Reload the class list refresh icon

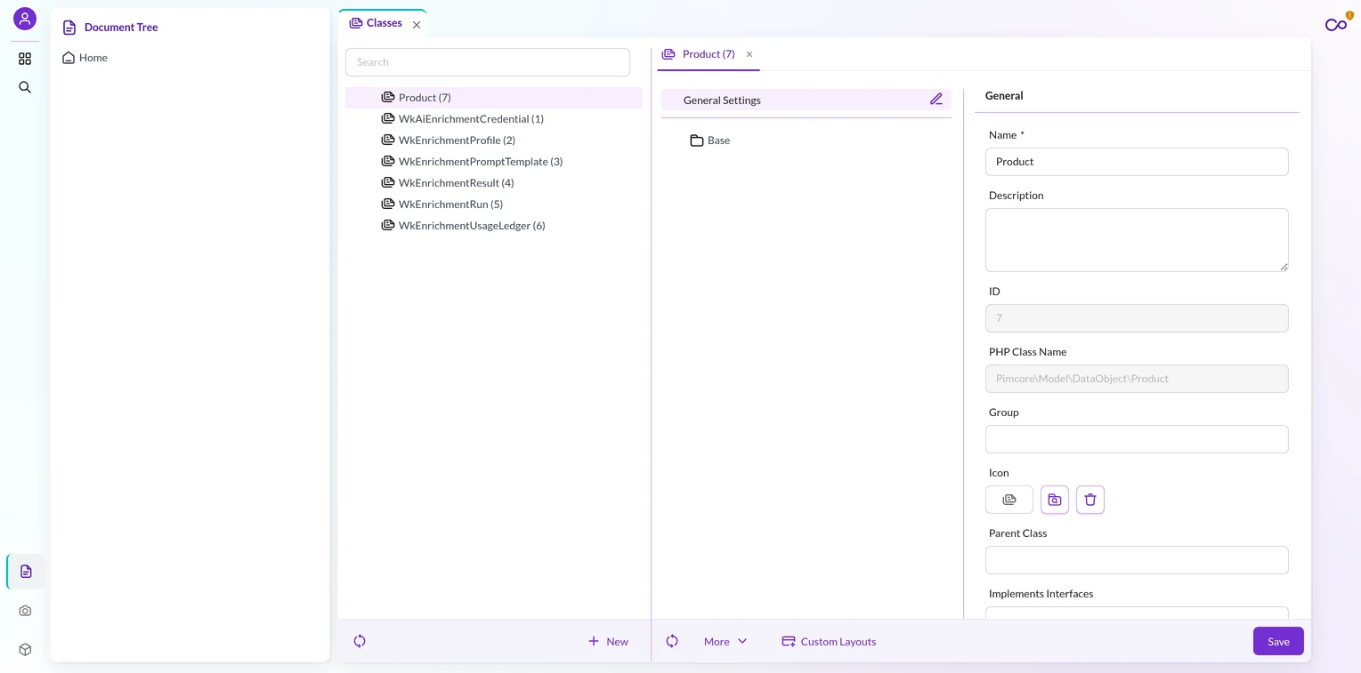360,641
